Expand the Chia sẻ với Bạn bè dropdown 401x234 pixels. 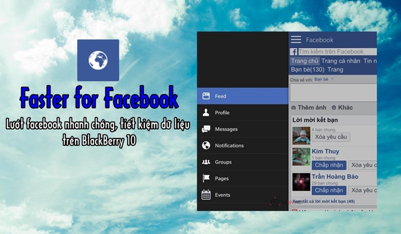click(x=324, y=80)
